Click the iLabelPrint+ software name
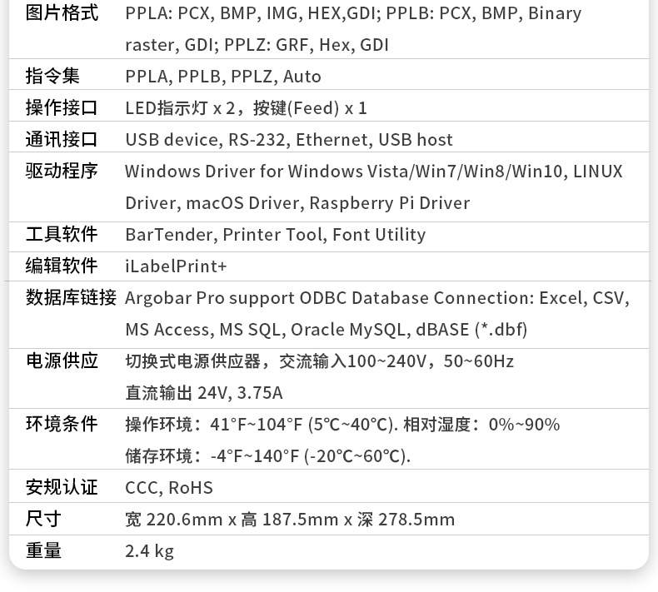This screenshot has height=592, width=658. (x=176, y=266)
